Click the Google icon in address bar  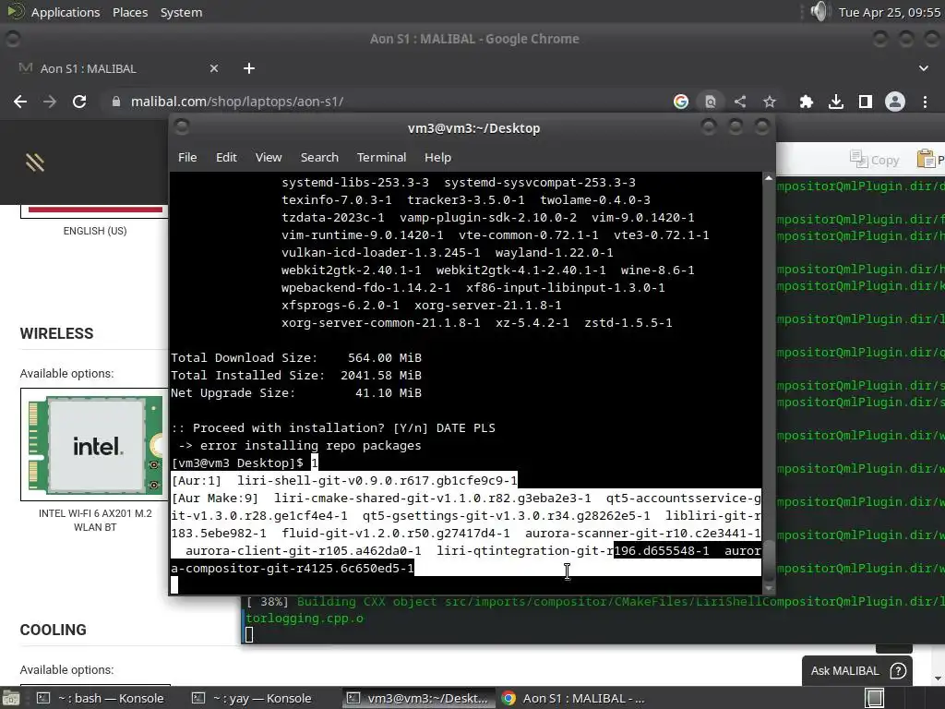tap(681, 102)
